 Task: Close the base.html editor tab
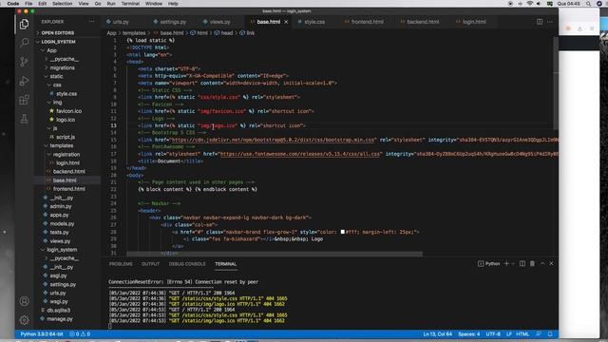(x=286, y=22)
